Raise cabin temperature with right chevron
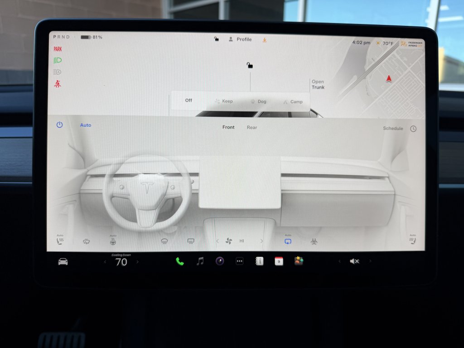 [x=138, y=262]
